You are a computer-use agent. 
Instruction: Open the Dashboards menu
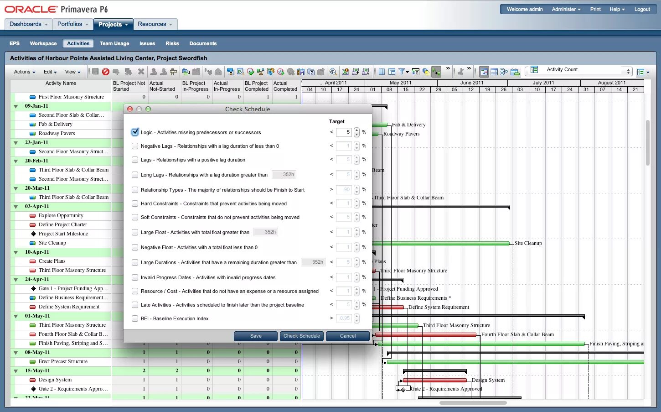point(28,24)
